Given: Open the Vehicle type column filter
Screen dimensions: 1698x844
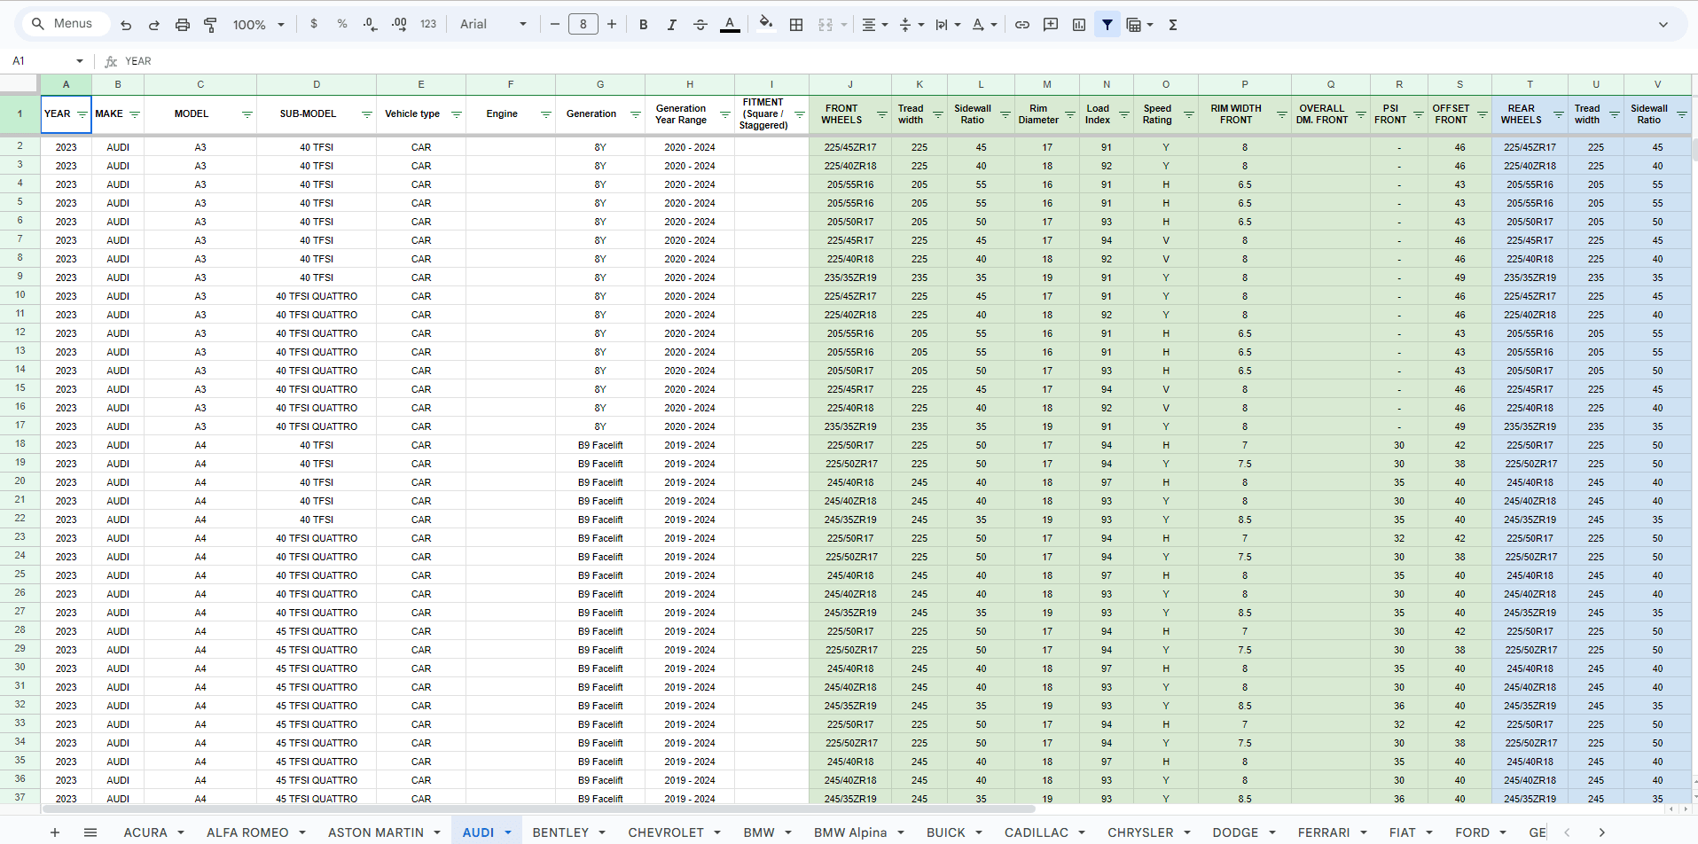Looking at the screenshot, I should click(x=457, y=114).
